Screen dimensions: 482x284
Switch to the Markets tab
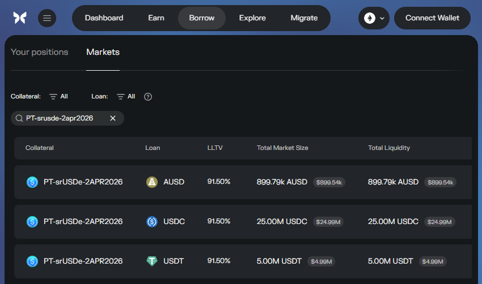pos(103,52)
